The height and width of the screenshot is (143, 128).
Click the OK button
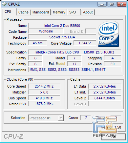point(114,137)
